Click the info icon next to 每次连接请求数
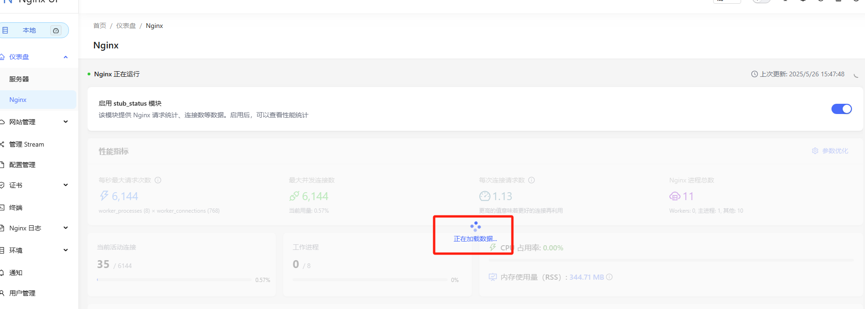 pos(531,180)
